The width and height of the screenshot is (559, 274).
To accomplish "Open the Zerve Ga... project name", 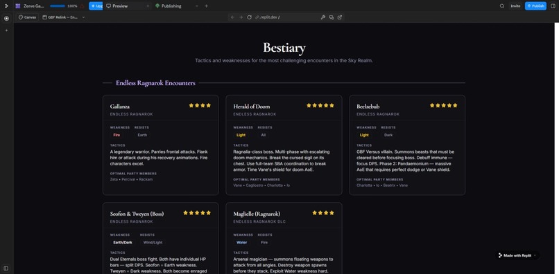I will click(34, 6).
